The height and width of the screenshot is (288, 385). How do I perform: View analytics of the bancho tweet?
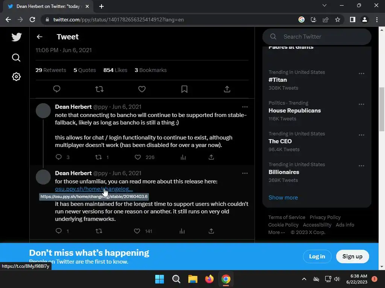[x=183, y=157]
